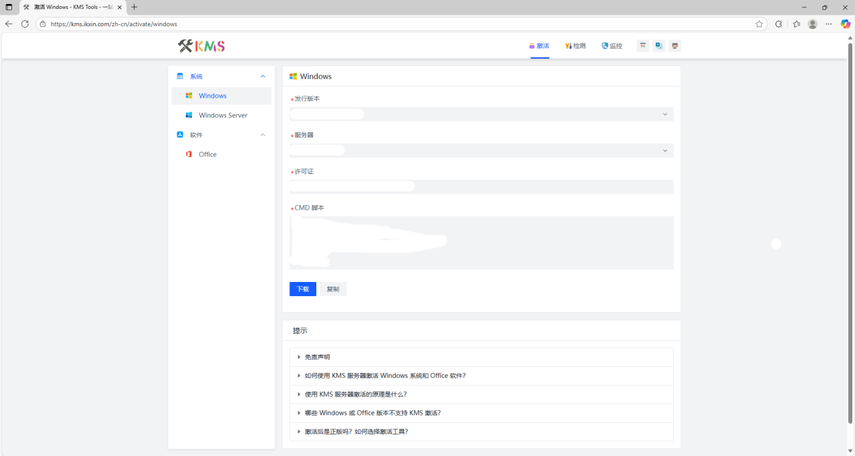855x456 pixels.
Task: Reload the page with refresh icon
Action: tap(25, 24)
